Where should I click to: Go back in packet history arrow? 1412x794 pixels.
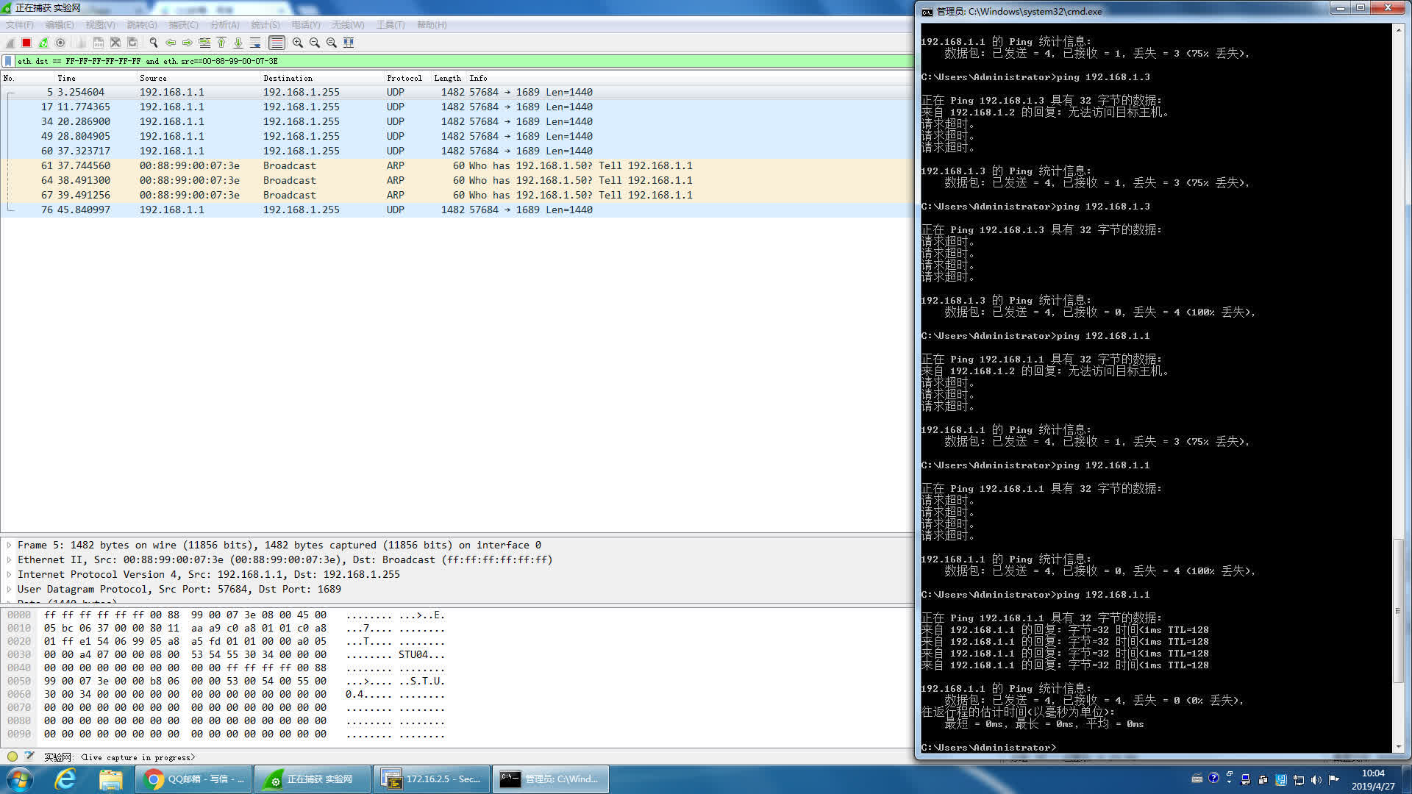(170, 43)
